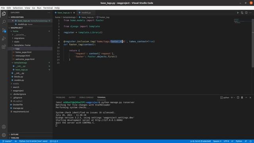Open the Explorer view in activity bar
254x143 pixels.
coord(4,14)
